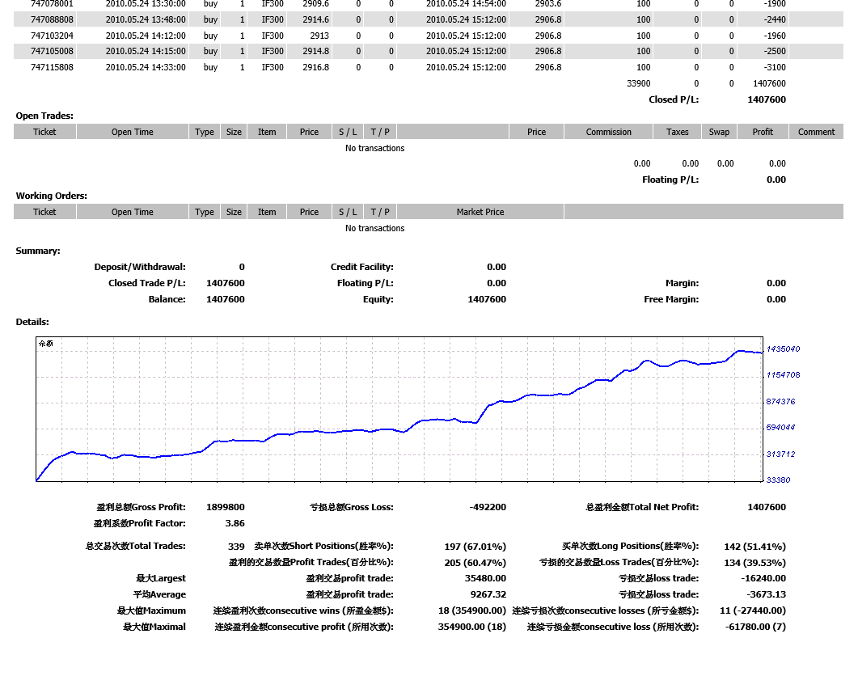Click the Commission column header
Image resolution: width=858 pixels, height=676 pixels.
pos(608,132)
